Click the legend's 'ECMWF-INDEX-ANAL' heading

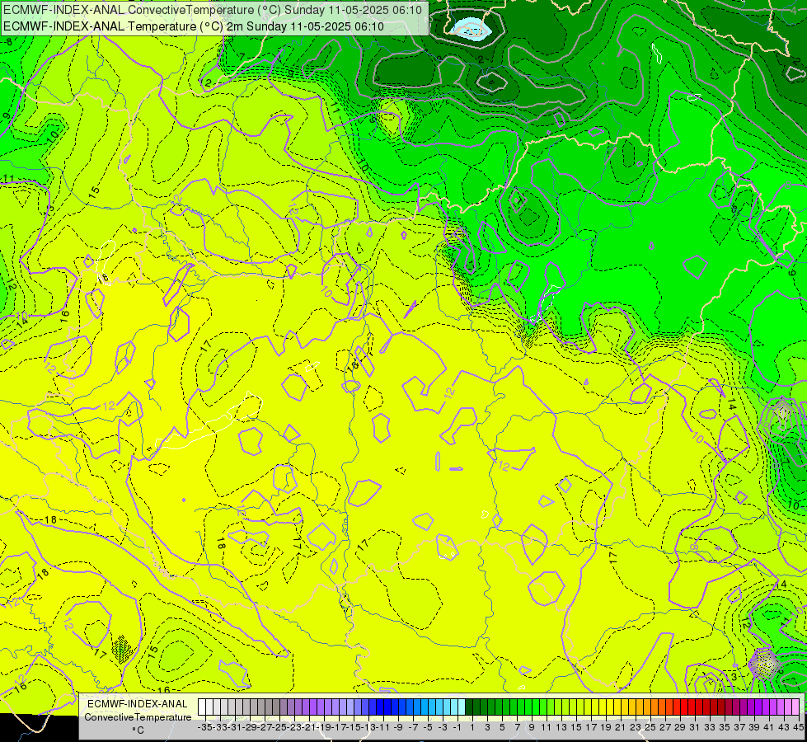pos(138,704)
